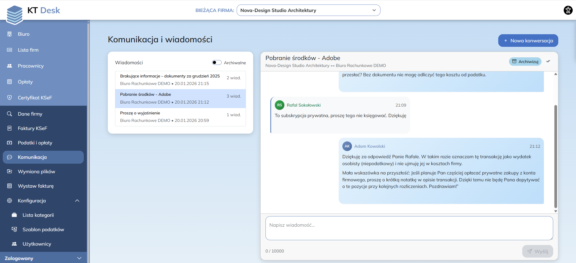Collapse the Konfiguracja section chevron

tap(77, 201)
